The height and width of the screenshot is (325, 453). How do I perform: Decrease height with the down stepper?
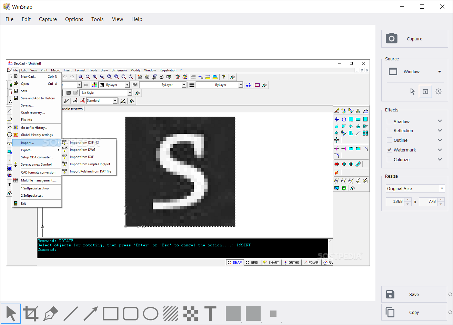pos(441,204)
